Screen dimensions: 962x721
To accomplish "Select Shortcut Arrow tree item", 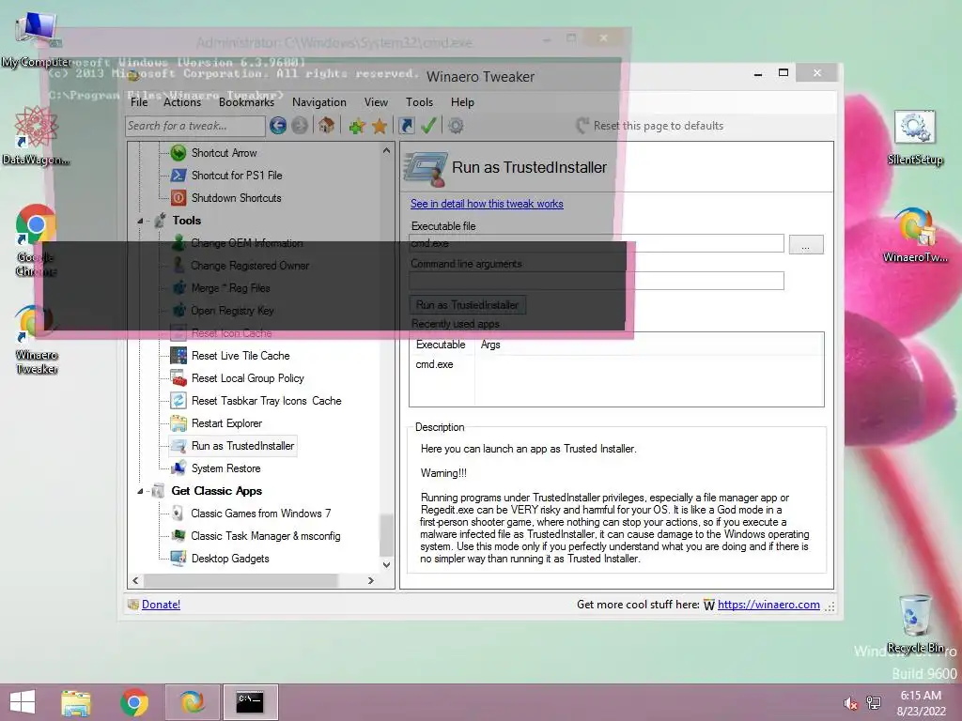I will tap(224, 153).
